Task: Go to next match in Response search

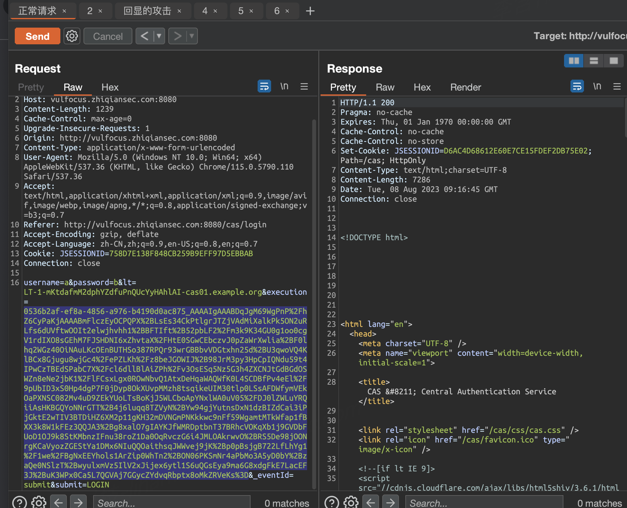Action: pyautogui.click(x=390, y=502)
